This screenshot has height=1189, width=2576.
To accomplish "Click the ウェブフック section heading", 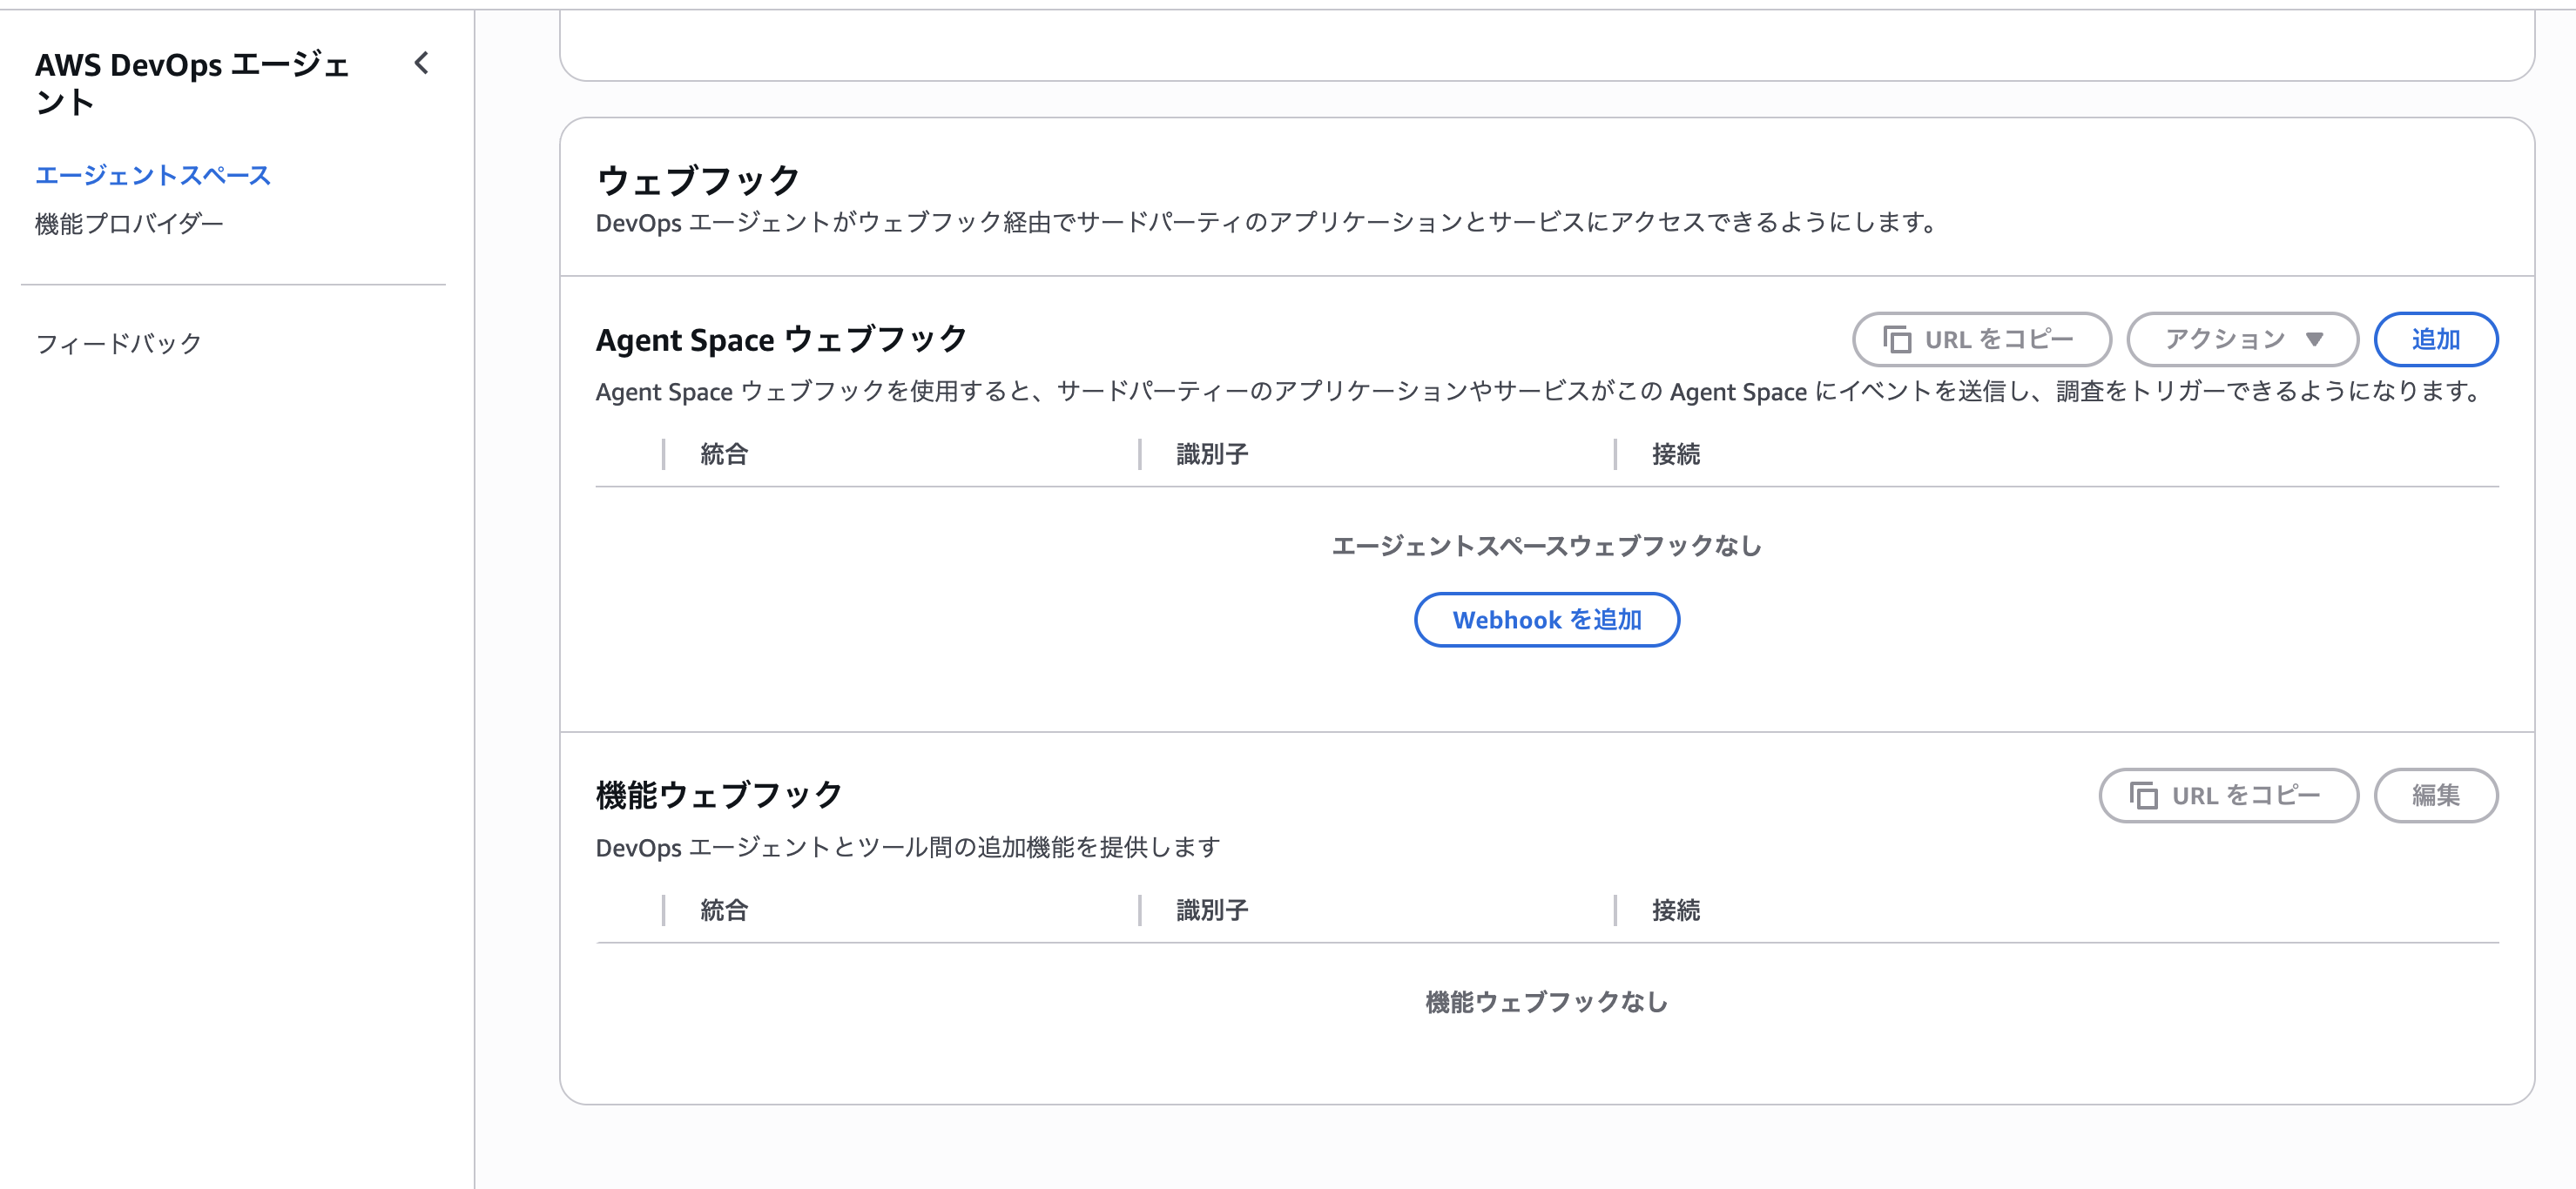I will [698, 181].
